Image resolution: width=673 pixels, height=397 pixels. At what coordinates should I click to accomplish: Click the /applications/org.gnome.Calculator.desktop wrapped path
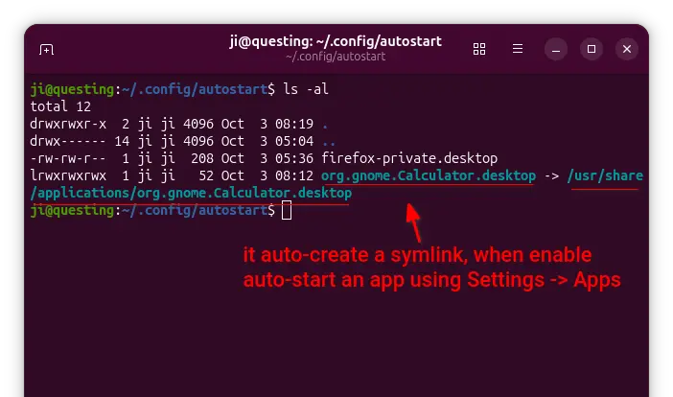[x=191, y=193]
